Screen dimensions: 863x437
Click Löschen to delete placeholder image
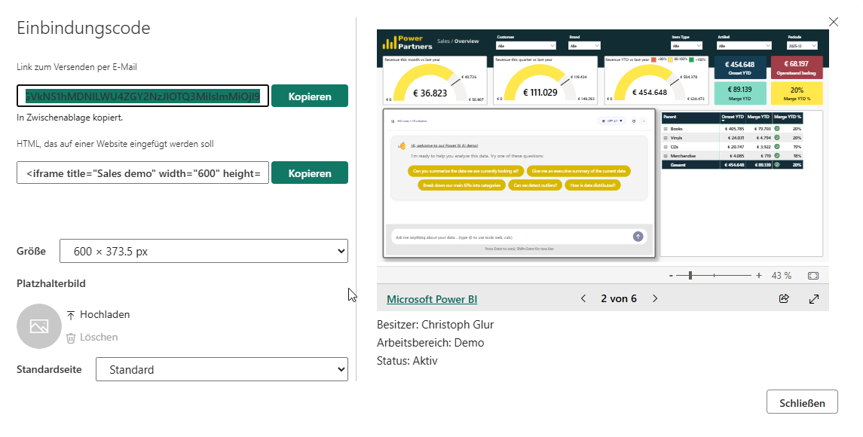(x=92, y=338)
